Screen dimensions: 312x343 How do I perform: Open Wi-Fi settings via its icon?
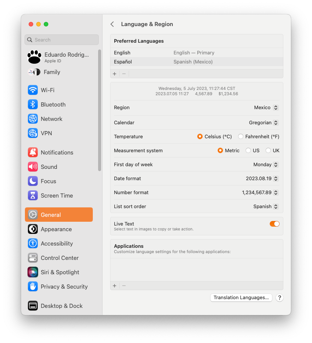coord(33,90)
